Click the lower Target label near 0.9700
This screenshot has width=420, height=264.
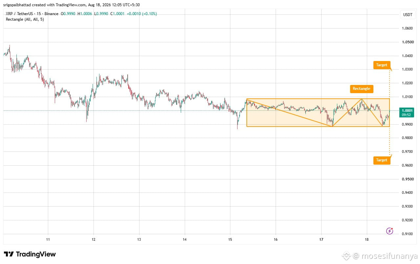point(382,160)
